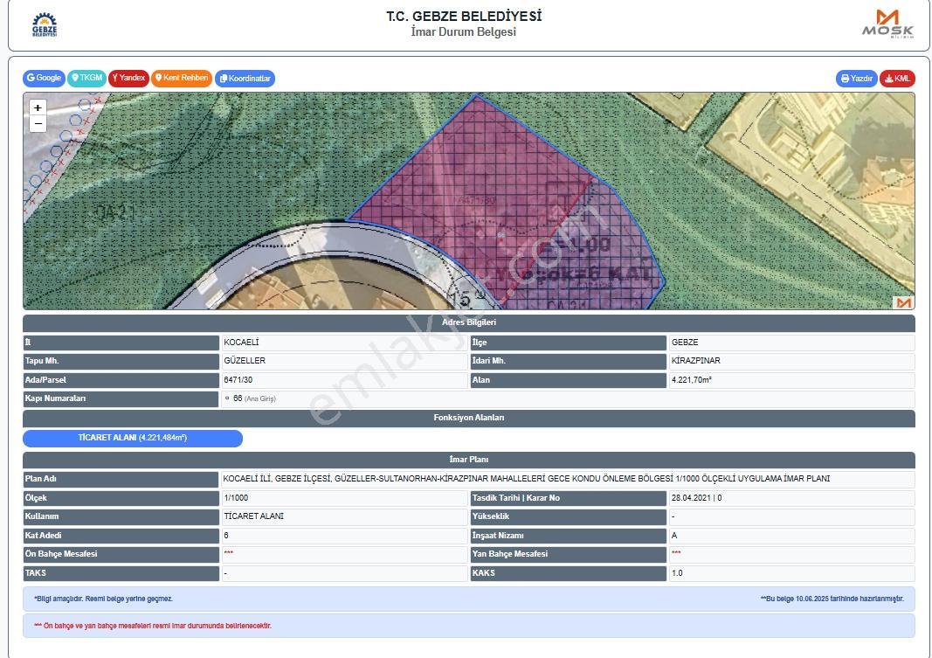Click the Yan Bahçe Mesafesi label
Viewport: 932px width, 658px height.
509,554
